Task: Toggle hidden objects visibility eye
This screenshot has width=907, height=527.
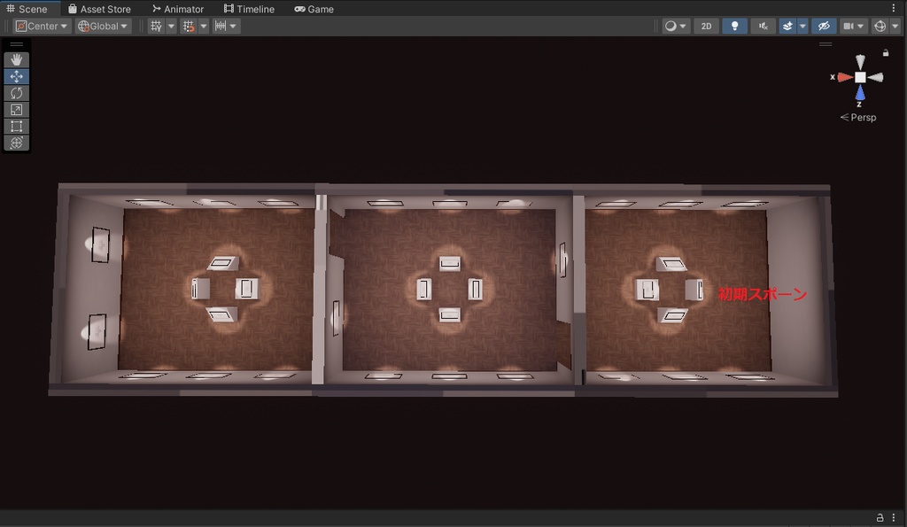Action: tap(824, 26)
